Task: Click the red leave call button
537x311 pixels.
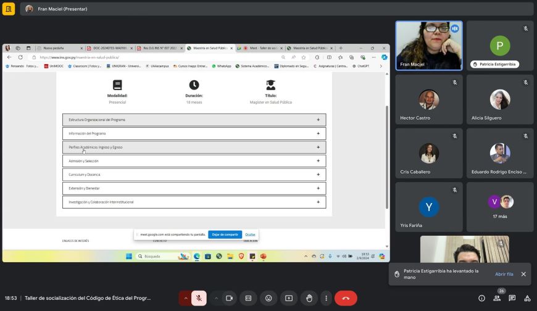Action: [x=346, y=298]
